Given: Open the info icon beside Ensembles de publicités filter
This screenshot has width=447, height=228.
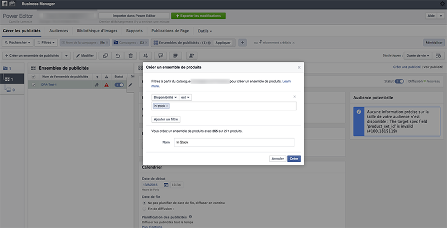Looking at the screenshot, I should pos(209,43).
